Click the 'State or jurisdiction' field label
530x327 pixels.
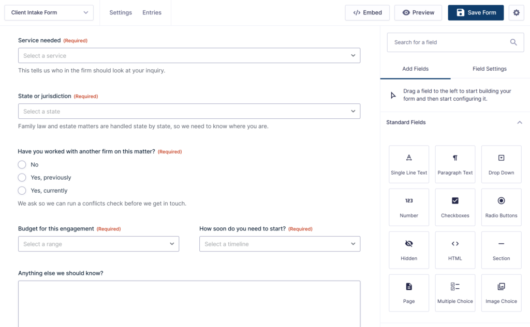click(45, 96)
